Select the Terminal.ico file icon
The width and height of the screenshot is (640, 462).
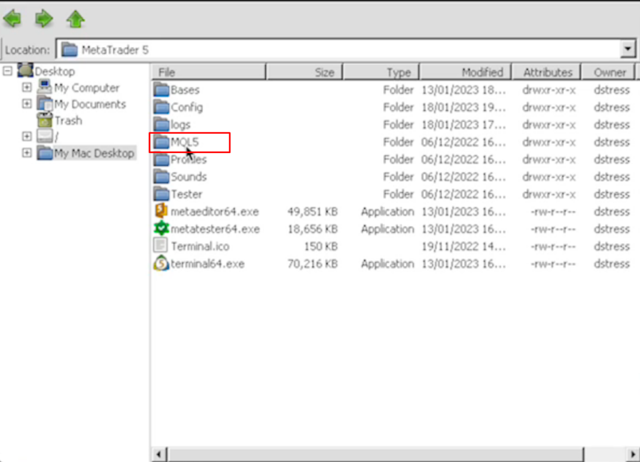point(161,246)
